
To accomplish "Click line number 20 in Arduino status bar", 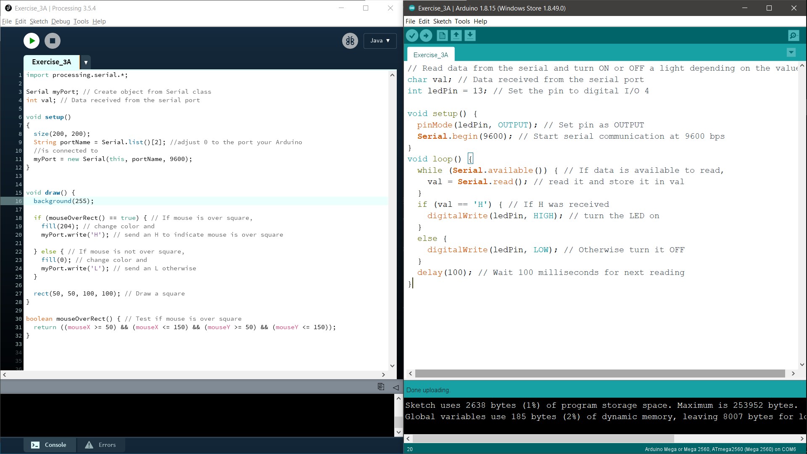I will pyautogui.click(x=410, y=449).
